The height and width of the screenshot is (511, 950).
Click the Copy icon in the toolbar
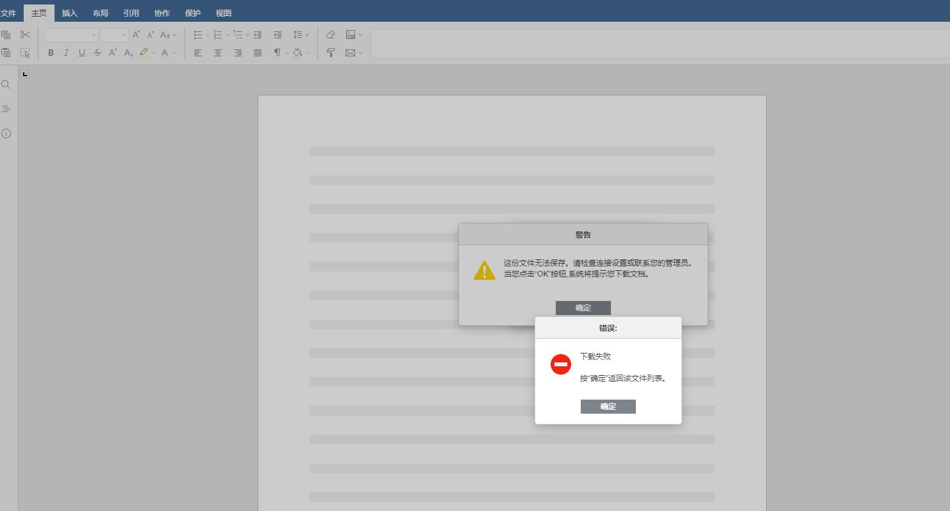6,35
